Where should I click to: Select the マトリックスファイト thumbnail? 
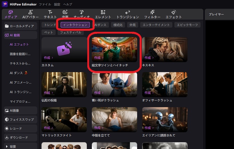pyautogui.click(x=64, y=120)
